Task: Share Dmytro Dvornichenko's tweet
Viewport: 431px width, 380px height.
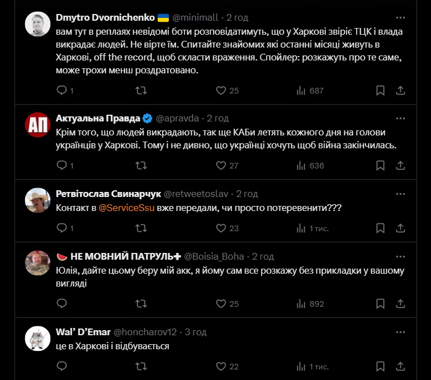Action: pos(400,90)
